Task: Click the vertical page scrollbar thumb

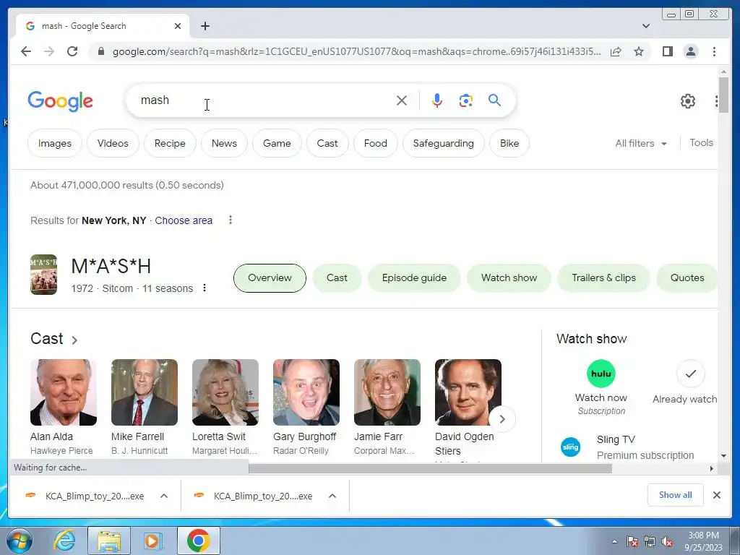Action: pyautogui.click(x=723, y=95)
